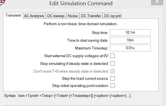Click the Stop time label

point(100,33)
